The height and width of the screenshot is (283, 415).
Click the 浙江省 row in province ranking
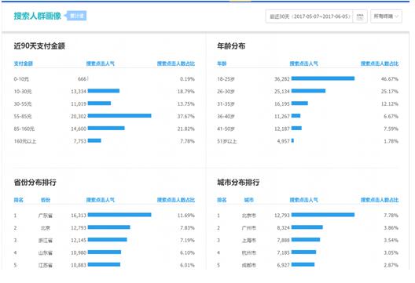105,240
